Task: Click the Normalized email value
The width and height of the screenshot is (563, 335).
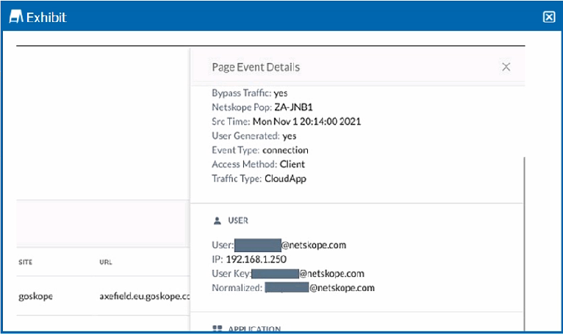Action: [x=320, y=287]
